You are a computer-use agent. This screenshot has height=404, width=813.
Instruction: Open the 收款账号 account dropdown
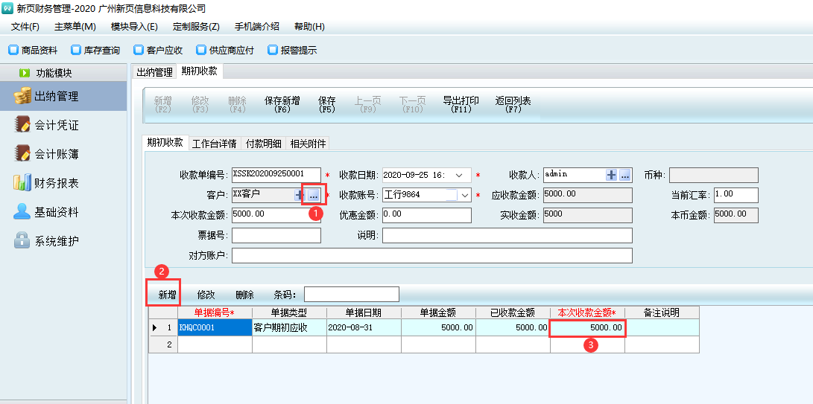tap(465, 196)
